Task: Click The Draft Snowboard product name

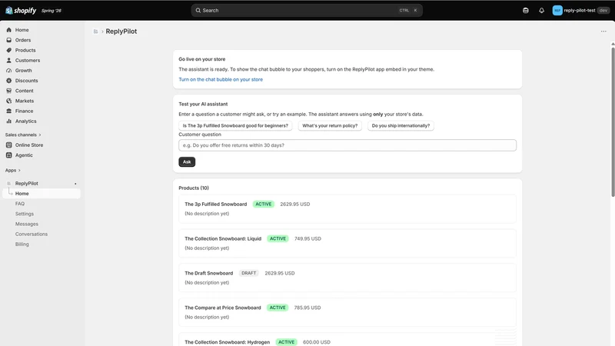Action: click(x=208, y=273)
